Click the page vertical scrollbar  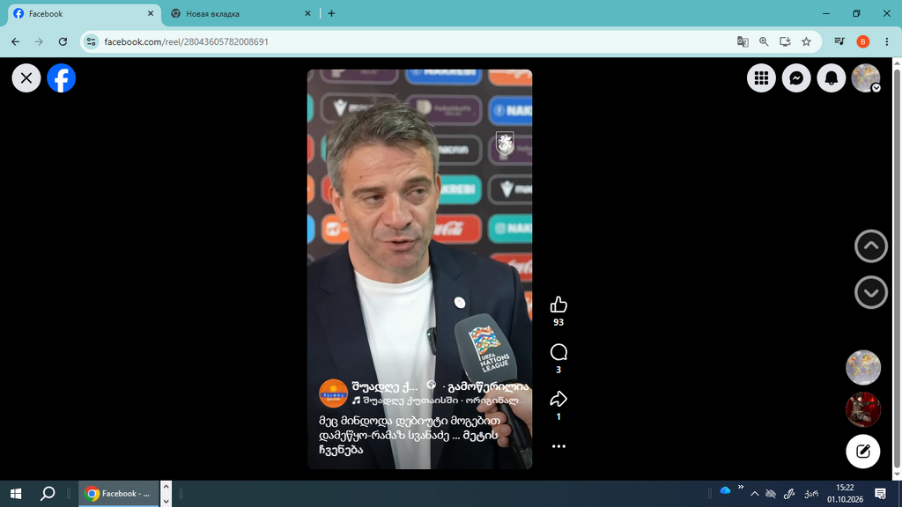[897, 268]
